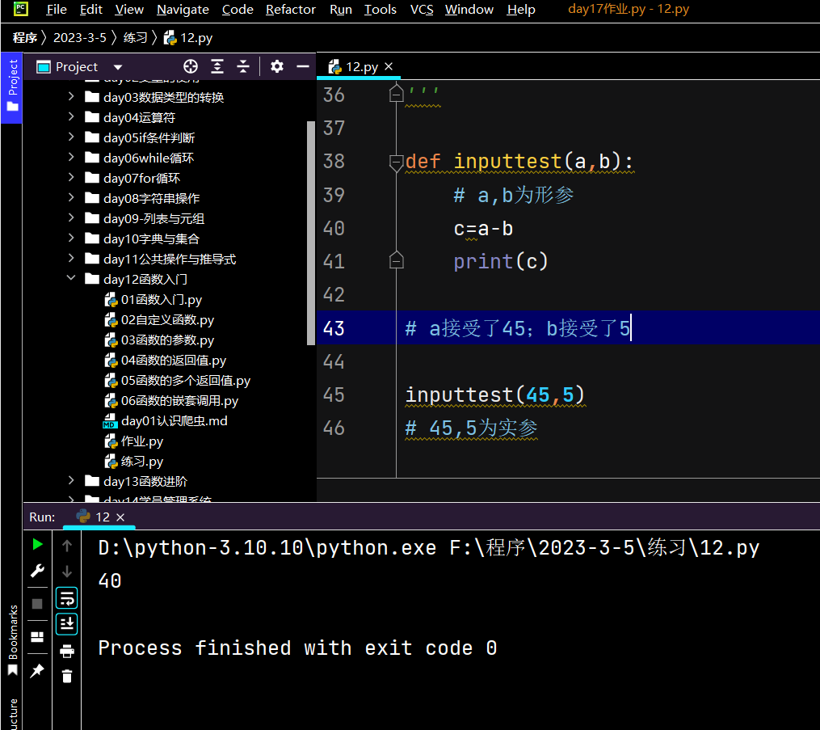Image resolution: width=820 pixels, height=730 pixels.
Task: Toggle the Project tool window side button
Action: click(x=12, y=87)
